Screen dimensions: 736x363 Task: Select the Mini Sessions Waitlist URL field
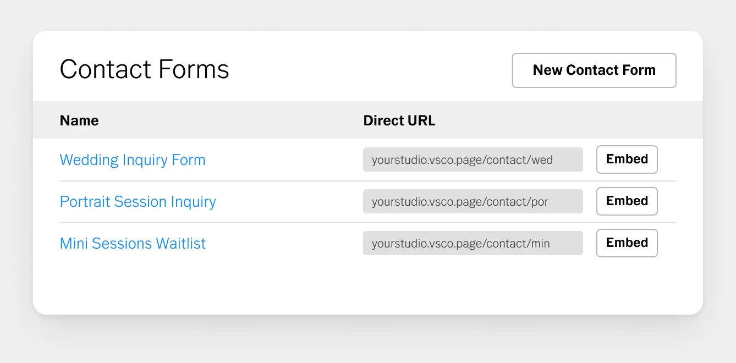pos(473,243)
